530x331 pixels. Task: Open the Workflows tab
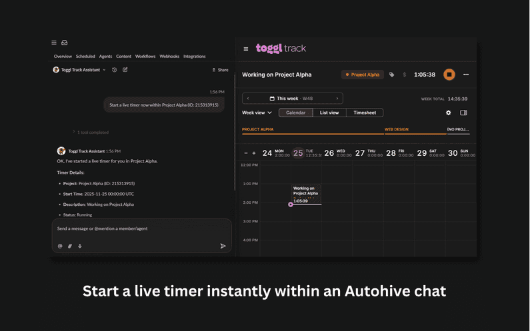click(x=145, y=57)
